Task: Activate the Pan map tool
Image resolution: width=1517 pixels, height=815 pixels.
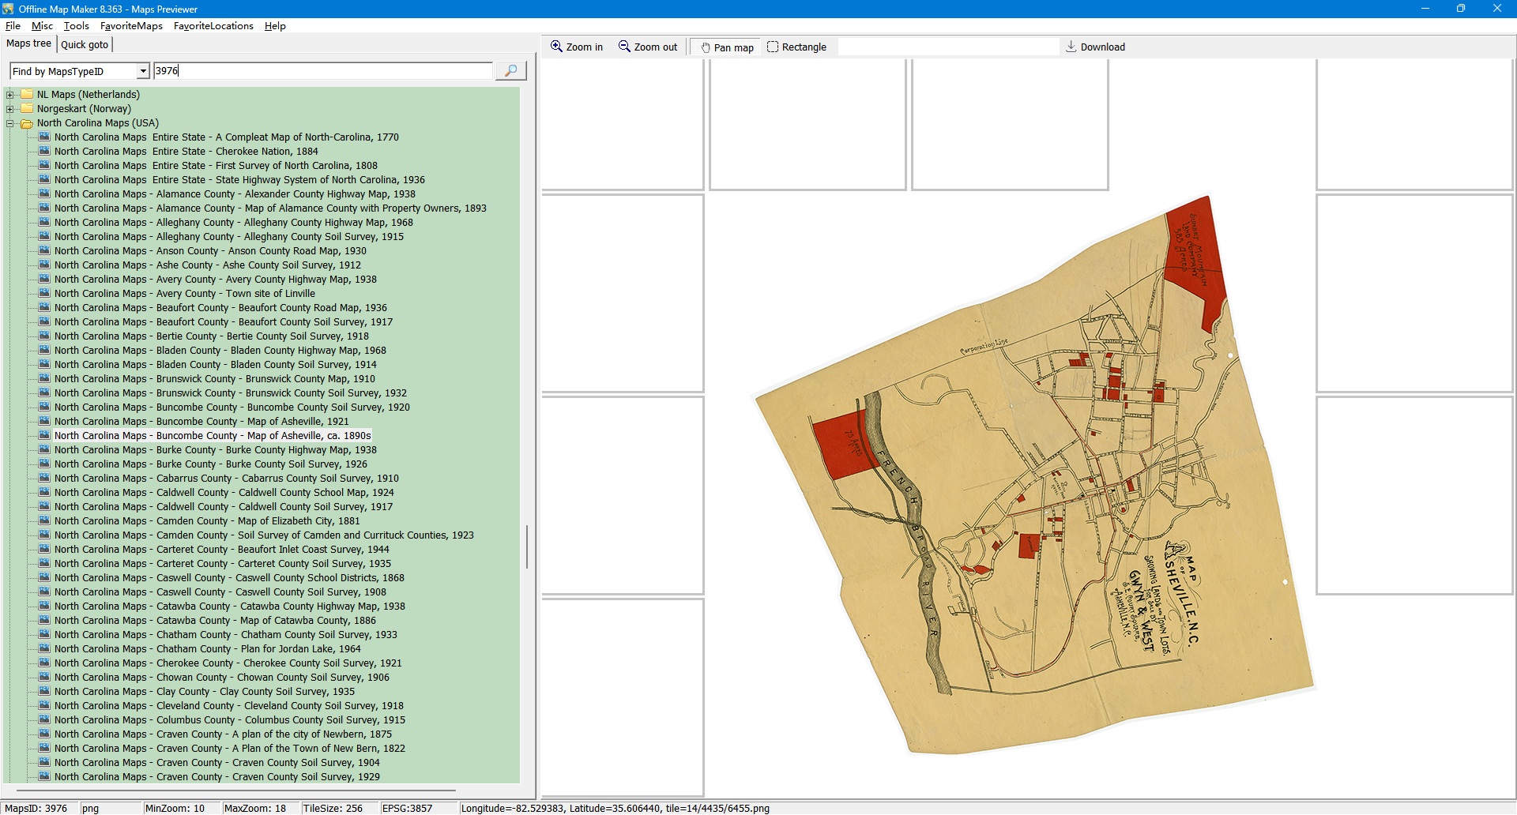Action: click(x=726, y=47)
